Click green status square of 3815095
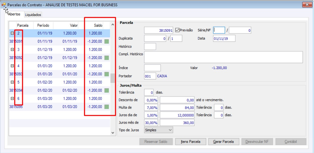The height and width of the screenshot is (153, 314). (107, 107)
